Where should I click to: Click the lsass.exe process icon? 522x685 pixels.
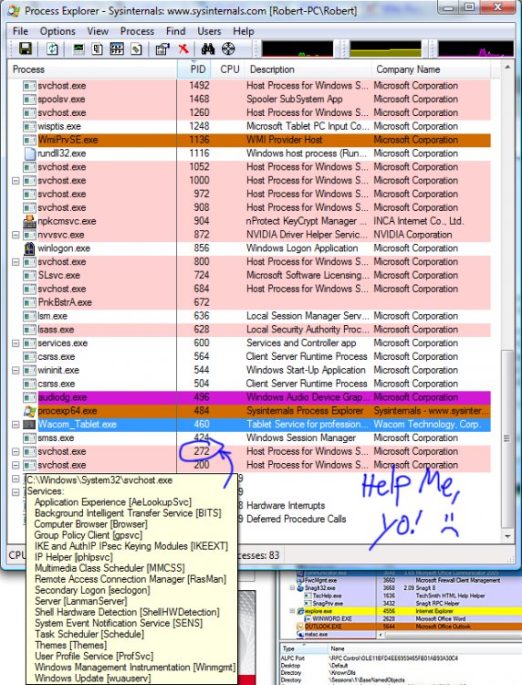click(x=29, y=330)
